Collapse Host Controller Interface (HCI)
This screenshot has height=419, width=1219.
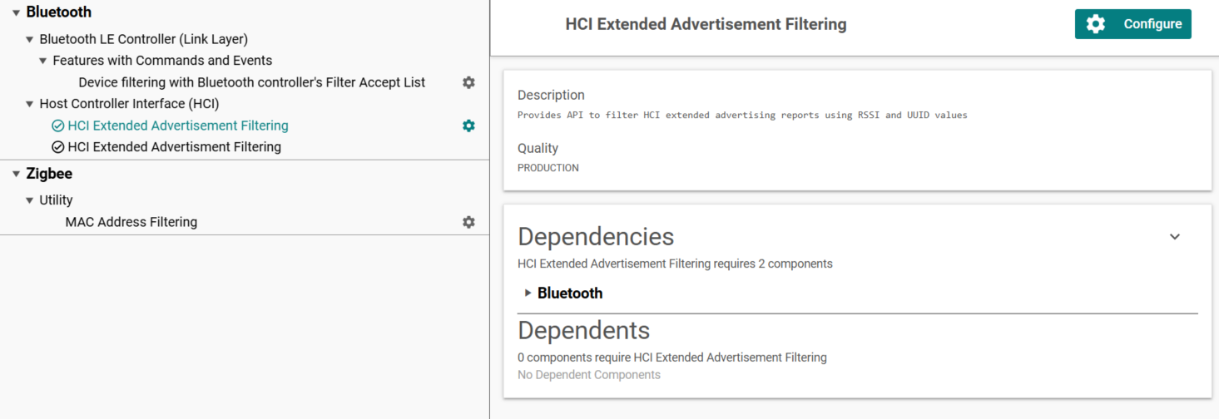pyautogui.click(x=30, y=104)
